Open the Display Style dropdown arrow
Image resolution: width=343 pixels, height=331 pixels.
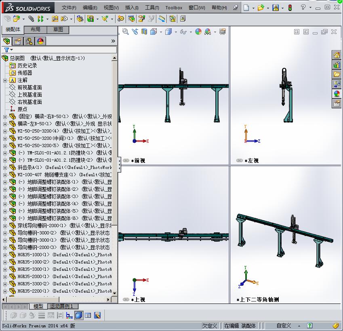(x=176, y=32)
